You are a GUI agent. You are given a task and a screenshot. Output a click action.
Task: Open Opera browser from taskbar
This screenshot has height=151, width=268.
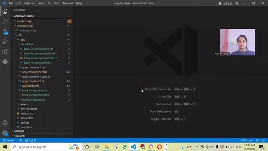[x=160, y=147]
